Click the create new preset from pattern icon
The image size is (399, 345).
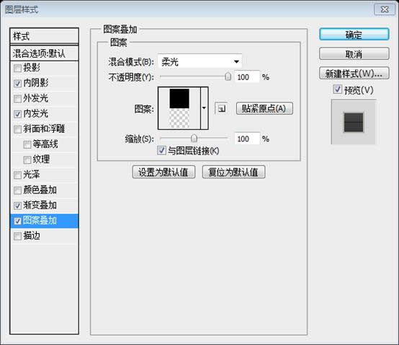221,109
